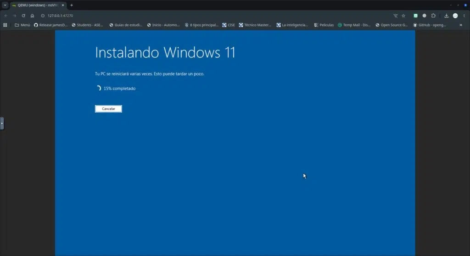Reload the current page
470x256 pixels.
[x=23, y=16]
